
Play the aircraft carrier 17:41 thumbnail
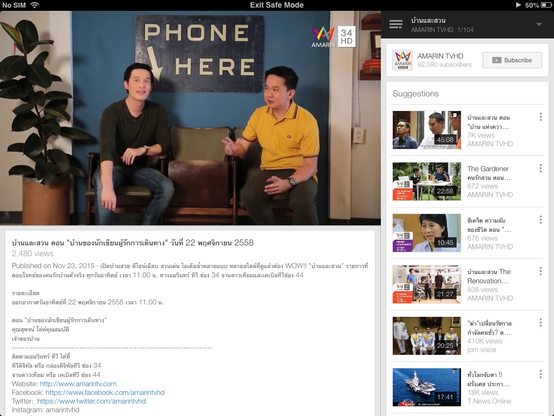tap(426, 387)
